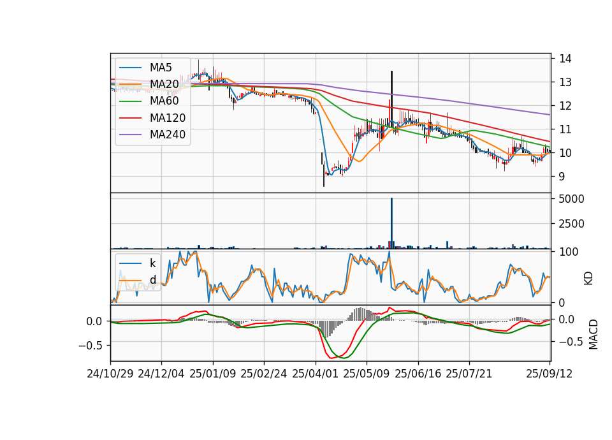This screenshot has height=440, width=612.
Task: Click the KD axis value 100
Action: (569, 253)
